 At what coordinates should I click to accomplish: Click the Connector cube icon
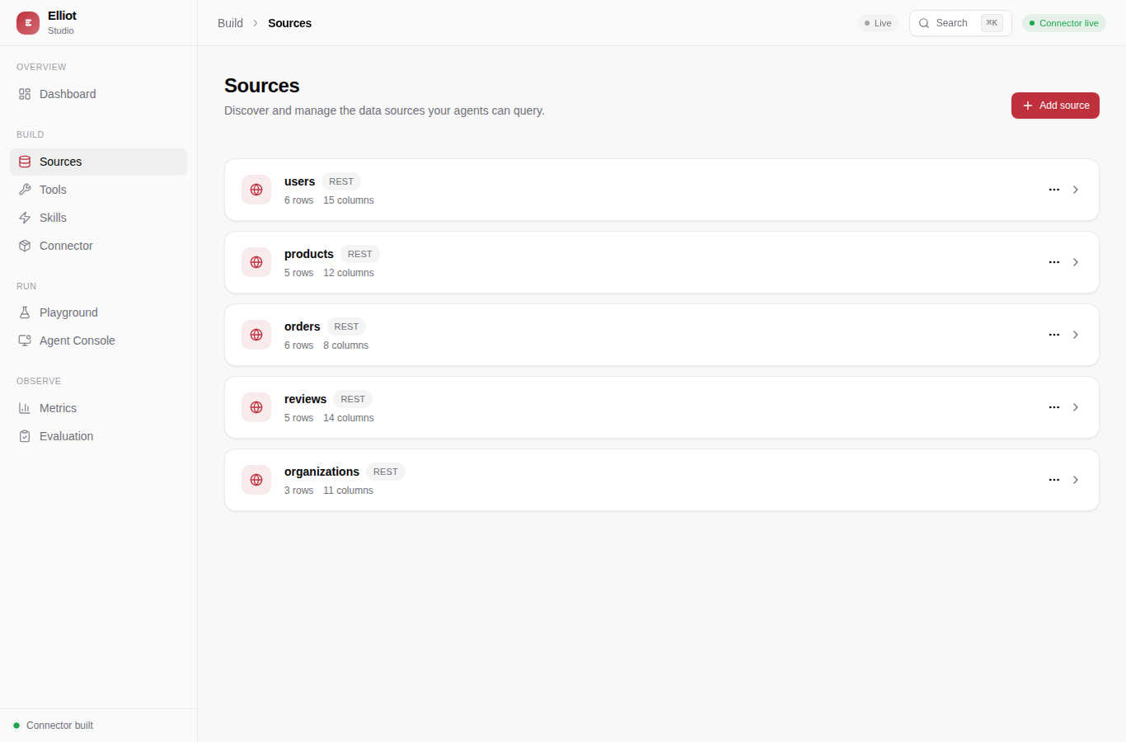(x=25, y=246)
